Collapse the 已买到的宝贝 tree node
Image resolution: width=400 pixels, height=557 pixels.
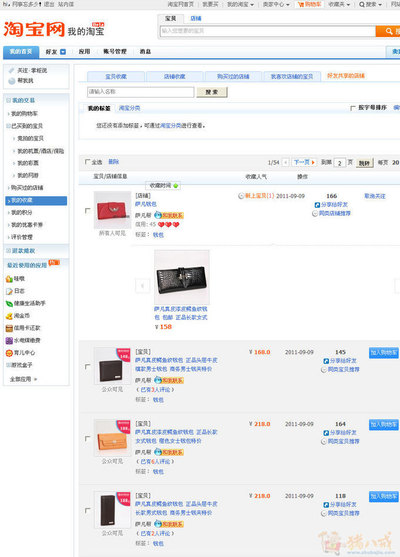[8, 126]
